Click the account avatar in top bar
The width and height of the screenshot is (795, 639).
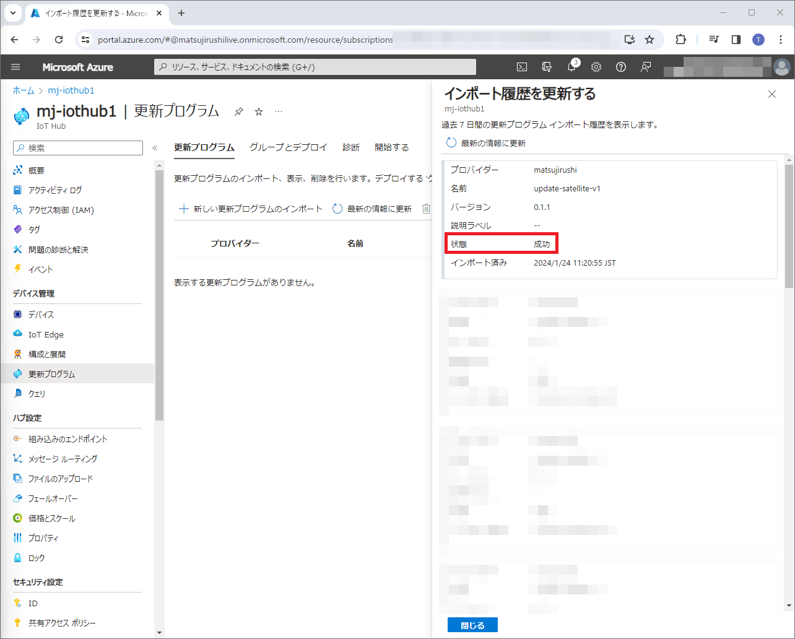pyautogui.click(x=782, y=67)
